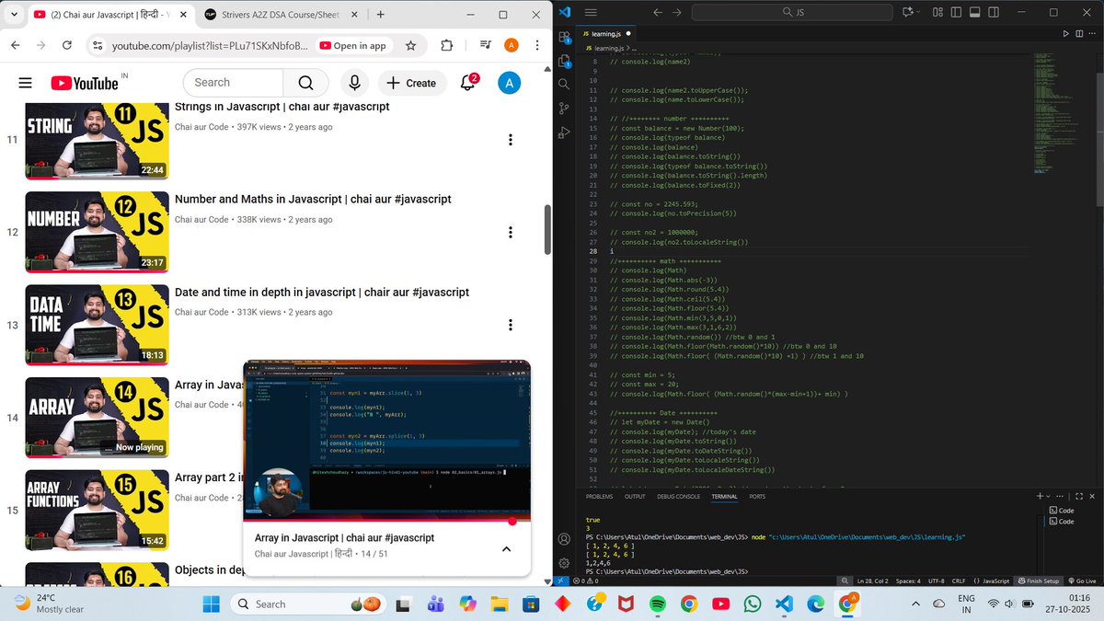This screenshot has height=621, width=1104.
Task: Open errors and warnings count in status bar
Action: tap(585, 581)
